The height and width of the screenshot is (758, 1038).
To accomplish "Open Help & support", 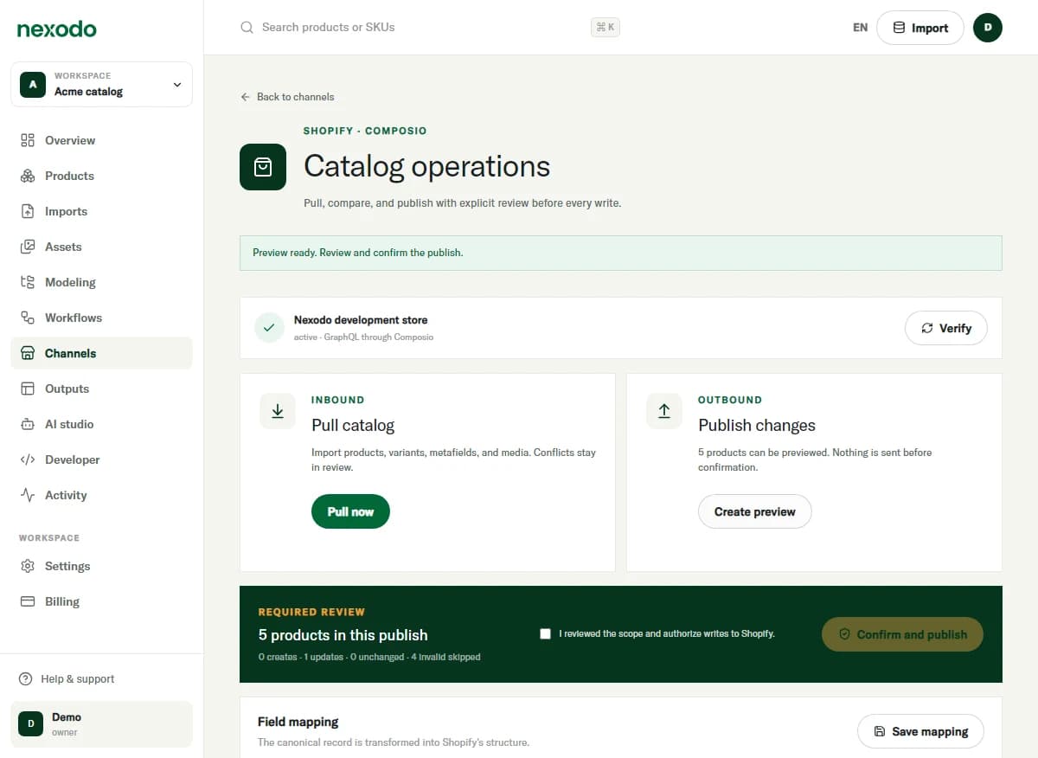I will (101, 679).
